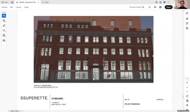Rotate the page clockwise
This screenshot has height=112, width=190.
tap(187, 96)
